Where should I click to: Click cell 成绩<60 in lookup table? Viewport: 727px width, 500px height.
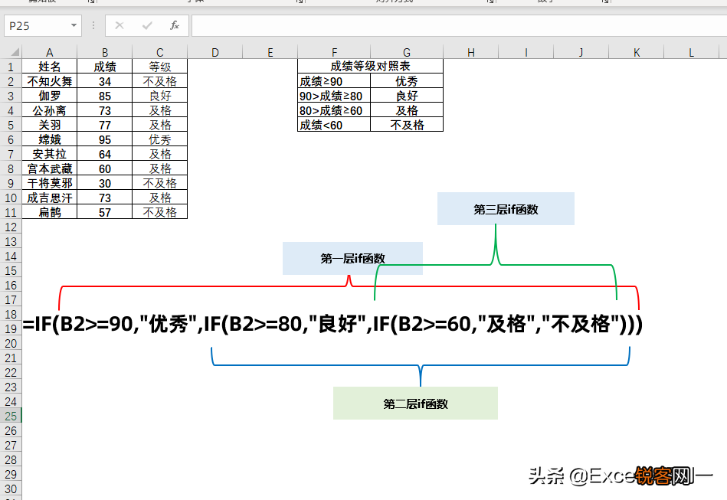334,125
